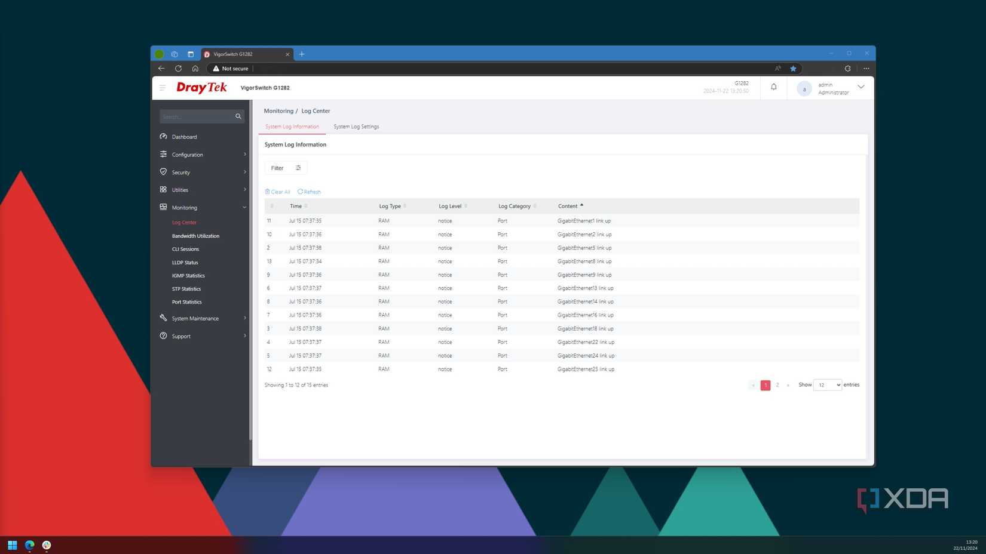
Task: Toggle the hamburger menu beside DrayTek logo
Action: click(x=163, y=88)
